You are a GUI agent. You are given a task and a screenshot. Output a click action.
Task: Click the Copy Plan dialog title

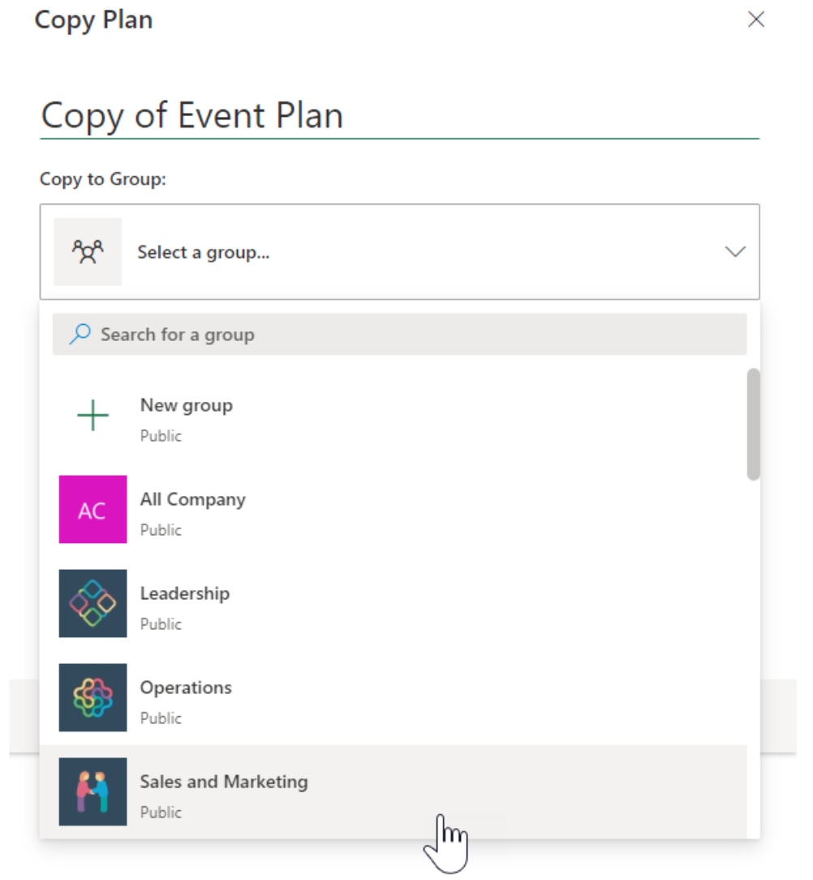coord(93,19)
